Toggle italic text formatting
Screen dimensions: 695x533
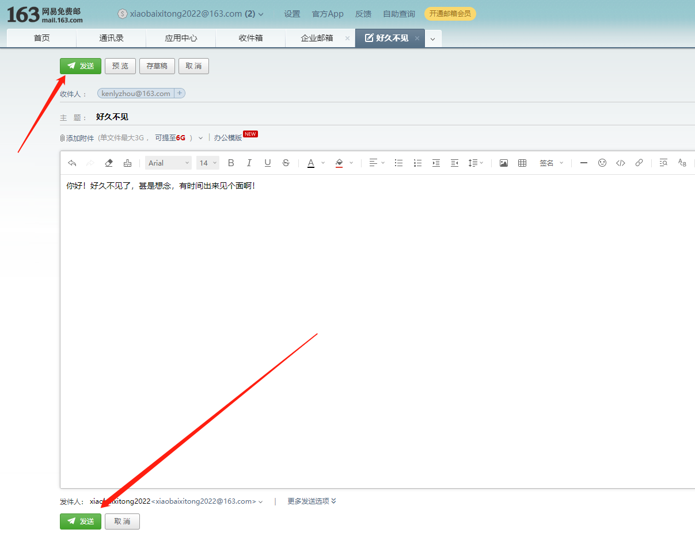click(x=249, y=163)
